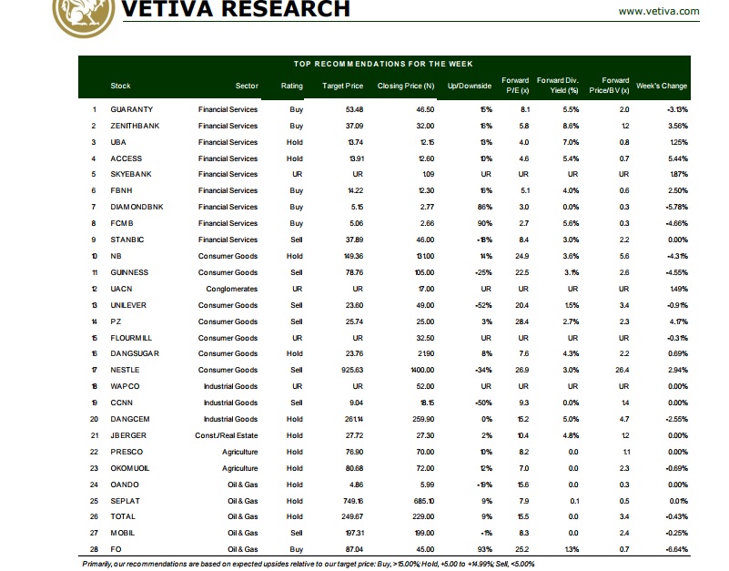Select the Week's Change column header
The image size is (729, 571).
(x=662, y=87)
